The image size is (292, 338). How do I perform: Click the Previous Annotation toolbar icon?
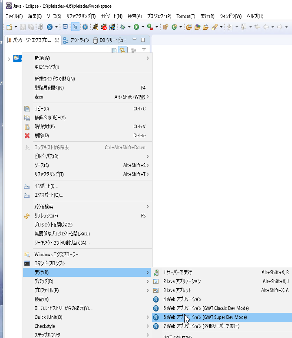click(244, 27)
